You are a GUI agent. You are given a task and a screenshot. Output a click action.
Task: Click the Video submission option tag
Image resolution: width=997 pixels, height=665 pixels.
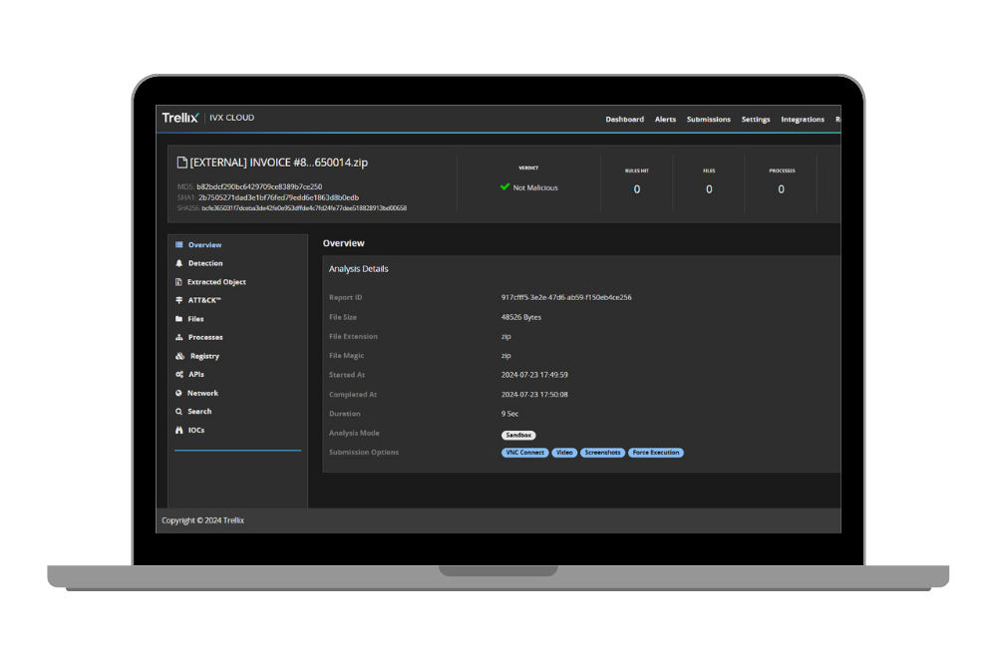coord(564,453)
